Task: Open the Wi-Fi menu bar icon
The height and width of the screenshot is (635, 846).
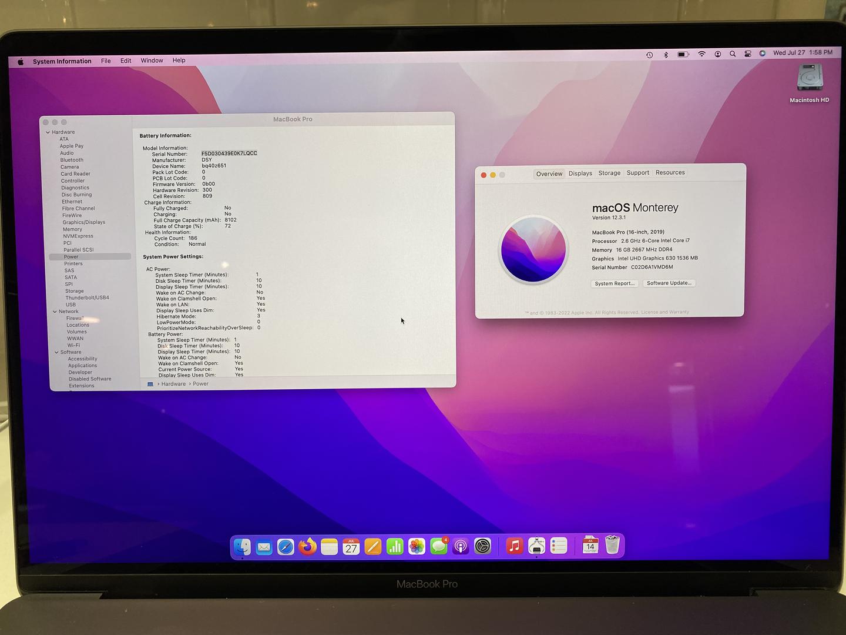Action: pos(701,54)
